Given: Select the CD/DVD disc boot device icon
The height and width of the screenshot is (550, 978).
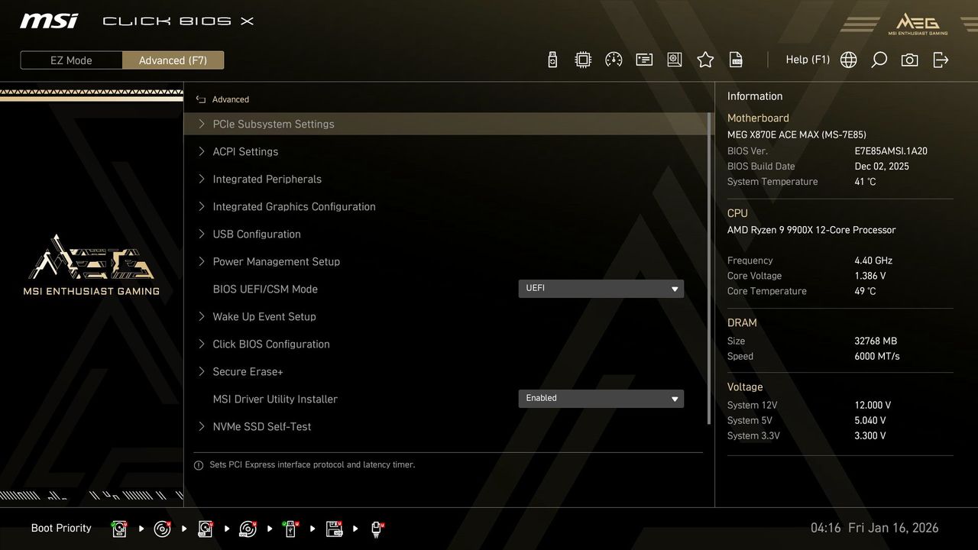Looking at the screenshot, I should click(162, 528).
